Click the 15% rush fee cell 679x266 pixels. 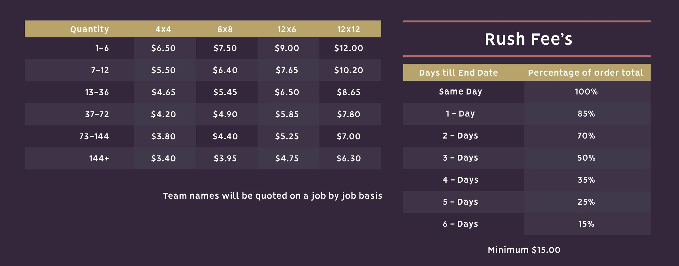(586, 224)
